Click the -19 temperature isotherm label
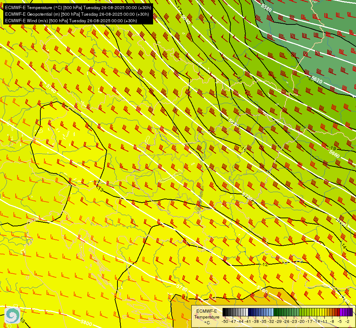Screen dimensions: 356x328 tap(332, 148)
